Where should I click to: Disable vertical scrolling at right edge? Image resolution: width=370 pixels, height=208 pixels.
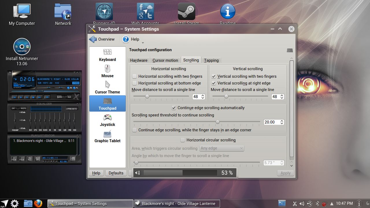pos(214,83)
